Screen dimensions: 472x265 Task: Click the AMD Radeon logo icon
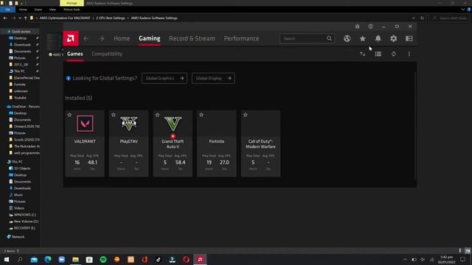(71, 38)
